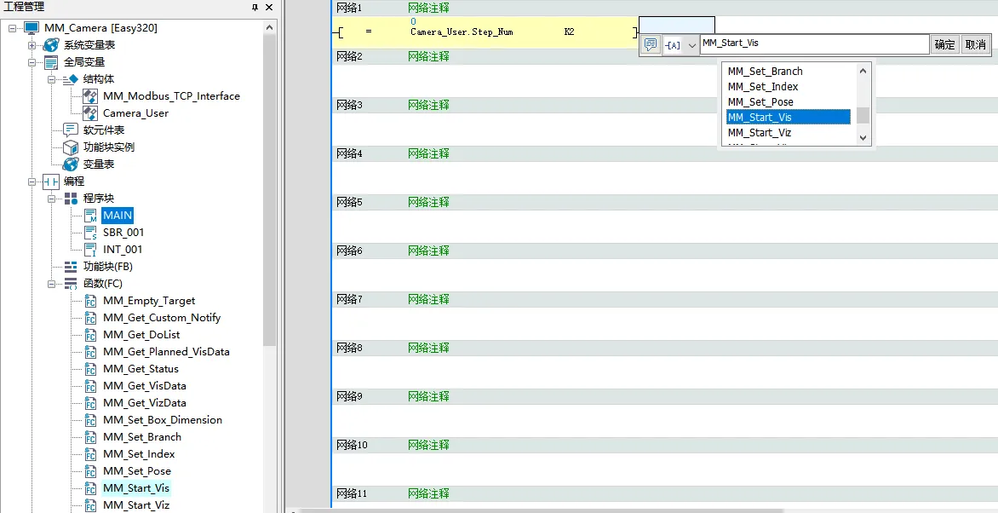Select MM_Set_Box_Dimension in the tree

(163, 420)
